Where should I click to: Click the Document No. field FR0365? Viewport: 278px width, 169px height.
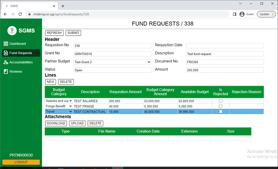point(225,62)
